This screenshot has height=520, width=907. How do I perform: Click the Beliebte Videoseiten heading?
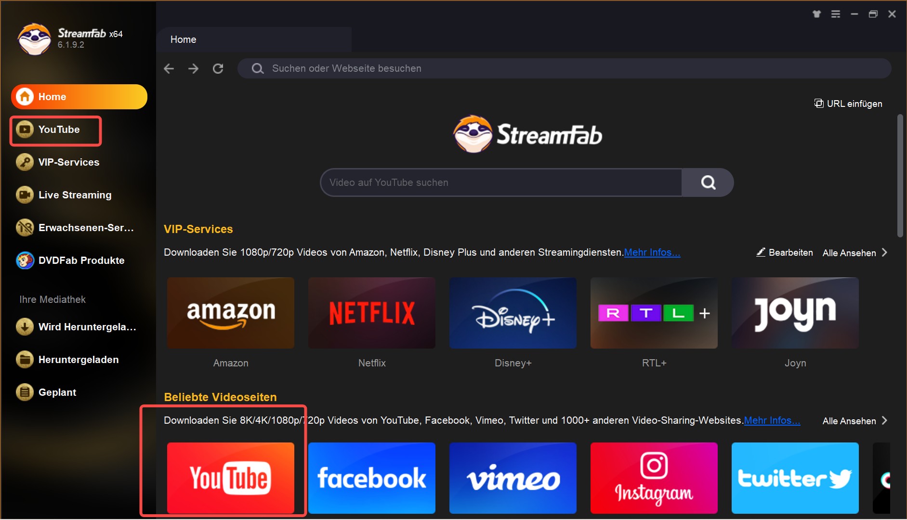coord(220,397)
